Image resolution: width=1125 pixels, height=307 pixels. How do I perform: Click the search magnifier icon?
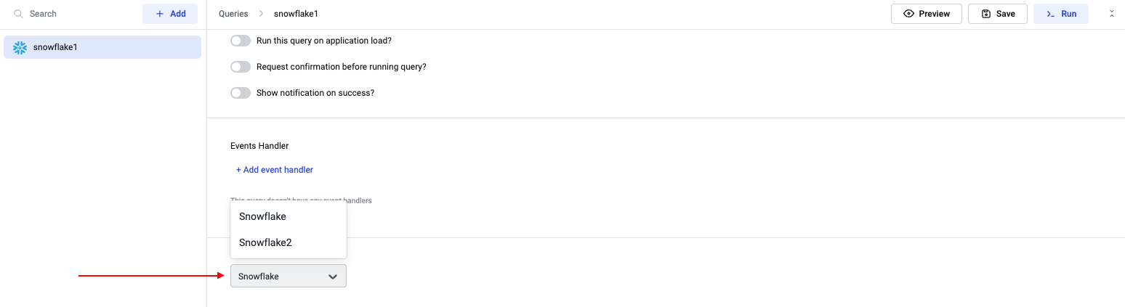[x=19, y=14]
